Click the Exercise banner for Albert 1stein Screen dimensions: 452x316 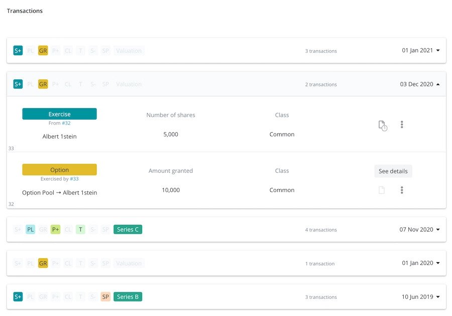coord(59,114)
